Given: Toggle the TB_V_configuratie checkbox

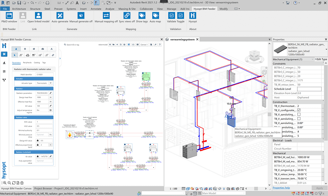Looking at the screenshot, I should click(x=299, y=110).
